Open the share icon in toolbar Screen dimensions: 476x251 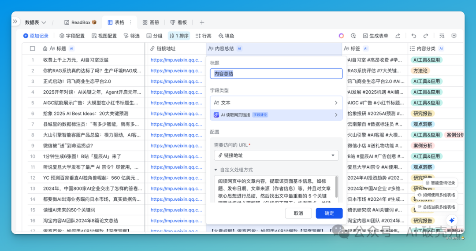click(398, 36)
